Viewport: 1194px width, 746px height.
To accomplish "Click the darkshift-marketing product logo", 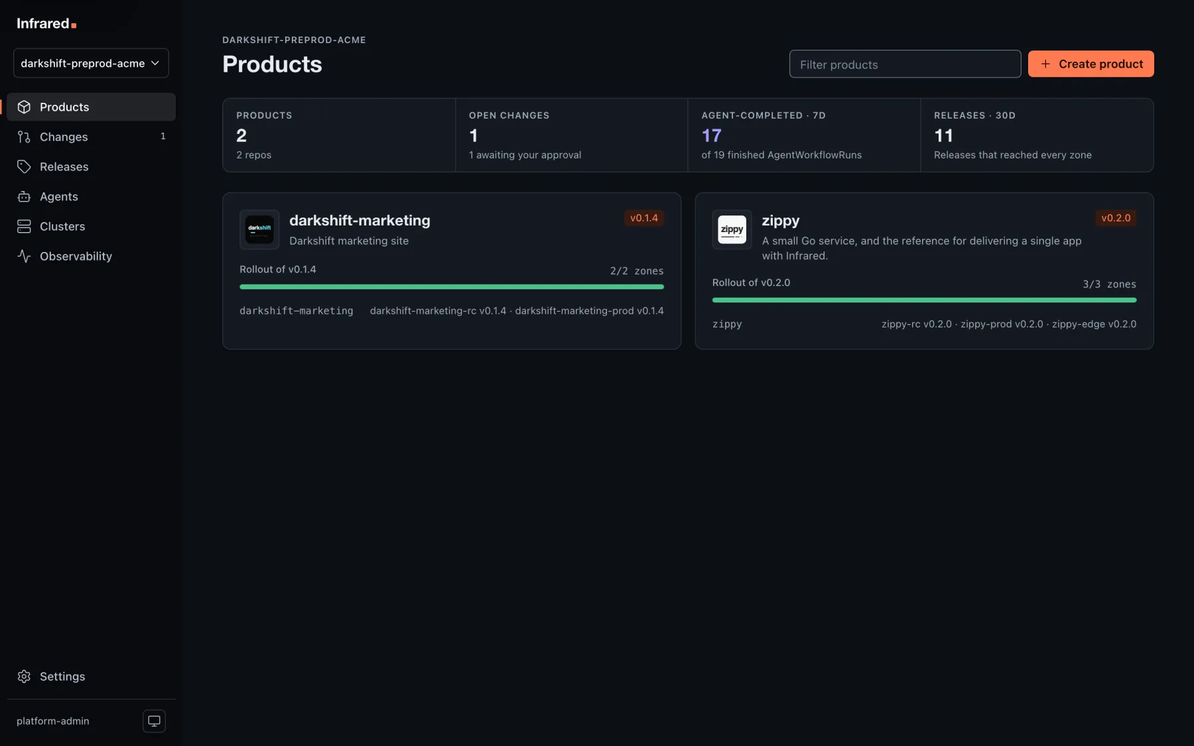I will [x=259, y=229].
